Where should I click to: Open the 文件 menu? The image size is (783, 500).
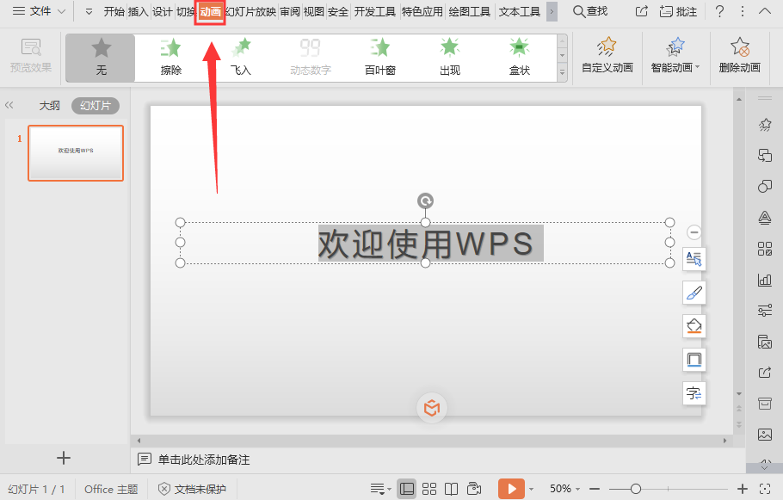point(40,11)
